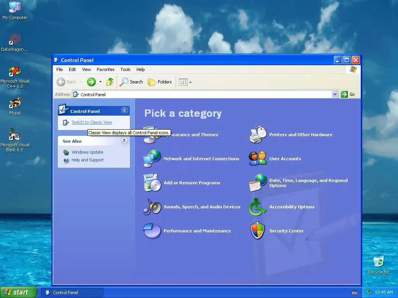The image size is (398, 298).
Task: Go up one folder level
Action: (110, 82)
